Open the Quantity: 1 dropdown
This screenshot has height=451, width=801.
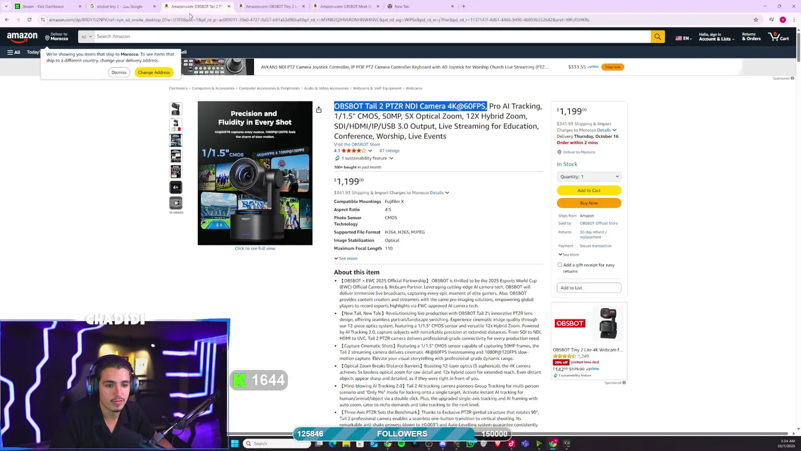point(589,177)
